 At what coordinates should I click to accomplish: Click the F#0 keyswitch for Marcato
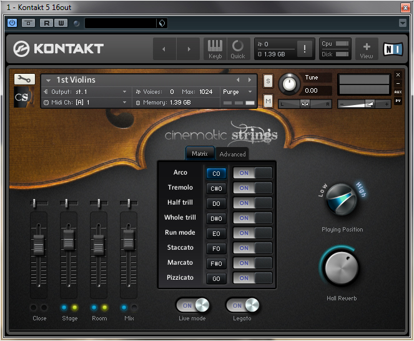(x=216, y=264)
